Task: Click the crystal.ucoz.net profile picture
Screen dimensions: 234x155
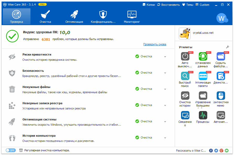Action: [x=185, y=33]
